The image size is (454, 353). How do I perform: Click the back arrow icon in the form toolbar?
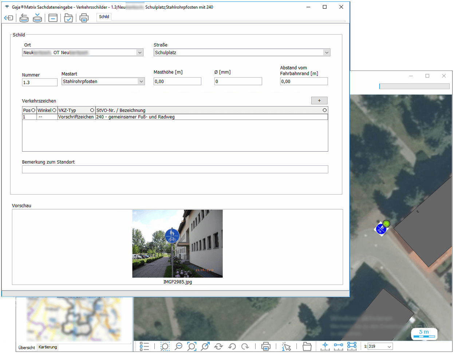pos(8,18)
